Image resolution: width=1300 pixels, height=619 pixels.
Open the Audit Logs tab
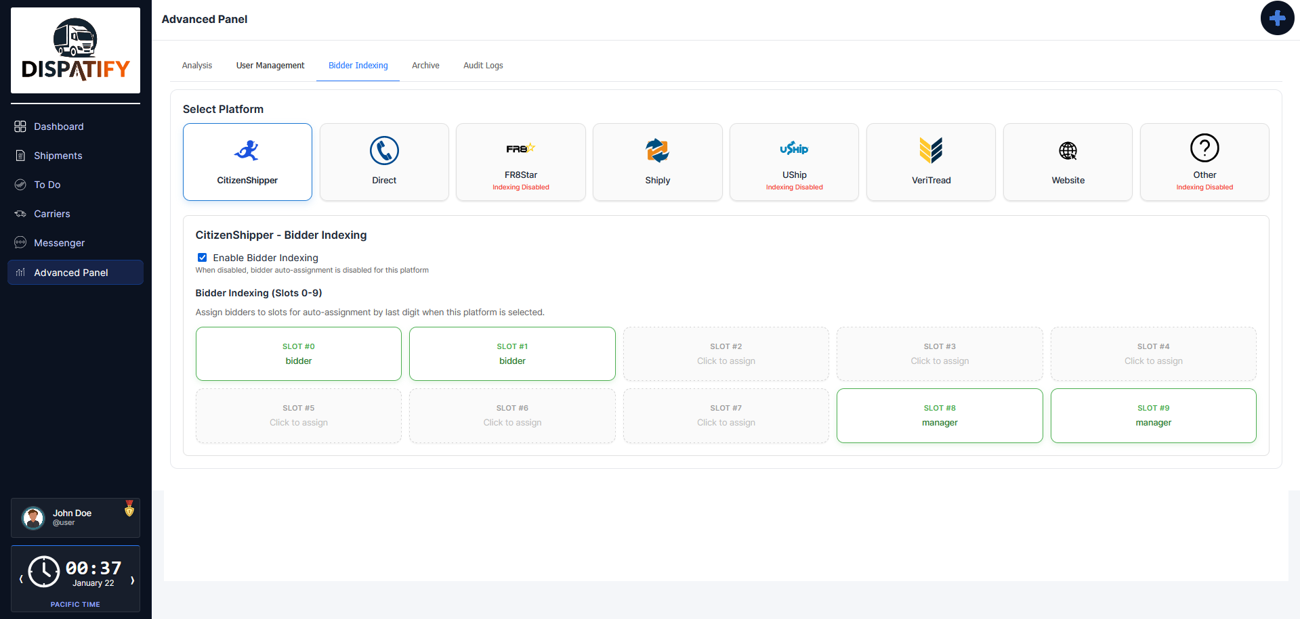click(483, 66)
